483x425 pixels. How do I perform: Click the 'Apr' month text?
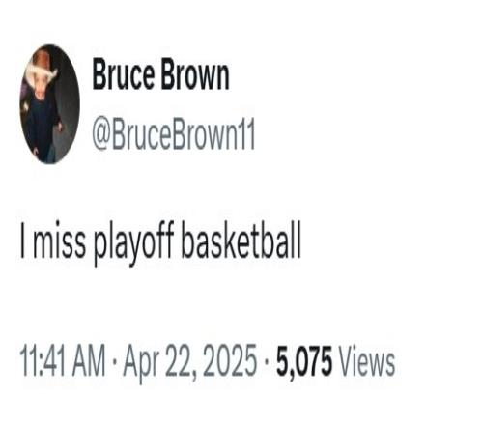(142, 363)
